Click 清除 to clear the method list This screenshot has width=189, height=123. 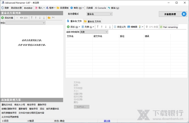[x=24, y=18]
